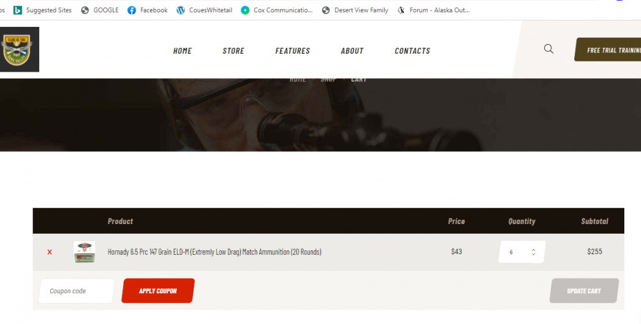Screen dimensions: 641x324
Task: Open the Forum - Alaska Outdoors bookmark
Action: (433, 10)
